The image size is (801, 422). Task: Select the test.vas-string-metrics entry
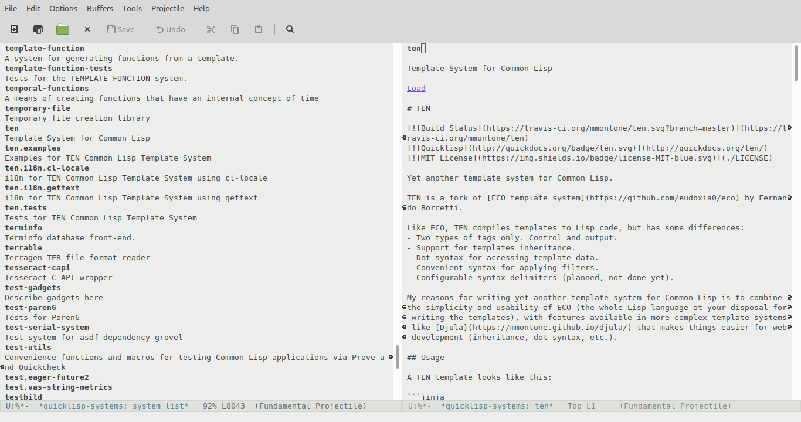[59, 387]
